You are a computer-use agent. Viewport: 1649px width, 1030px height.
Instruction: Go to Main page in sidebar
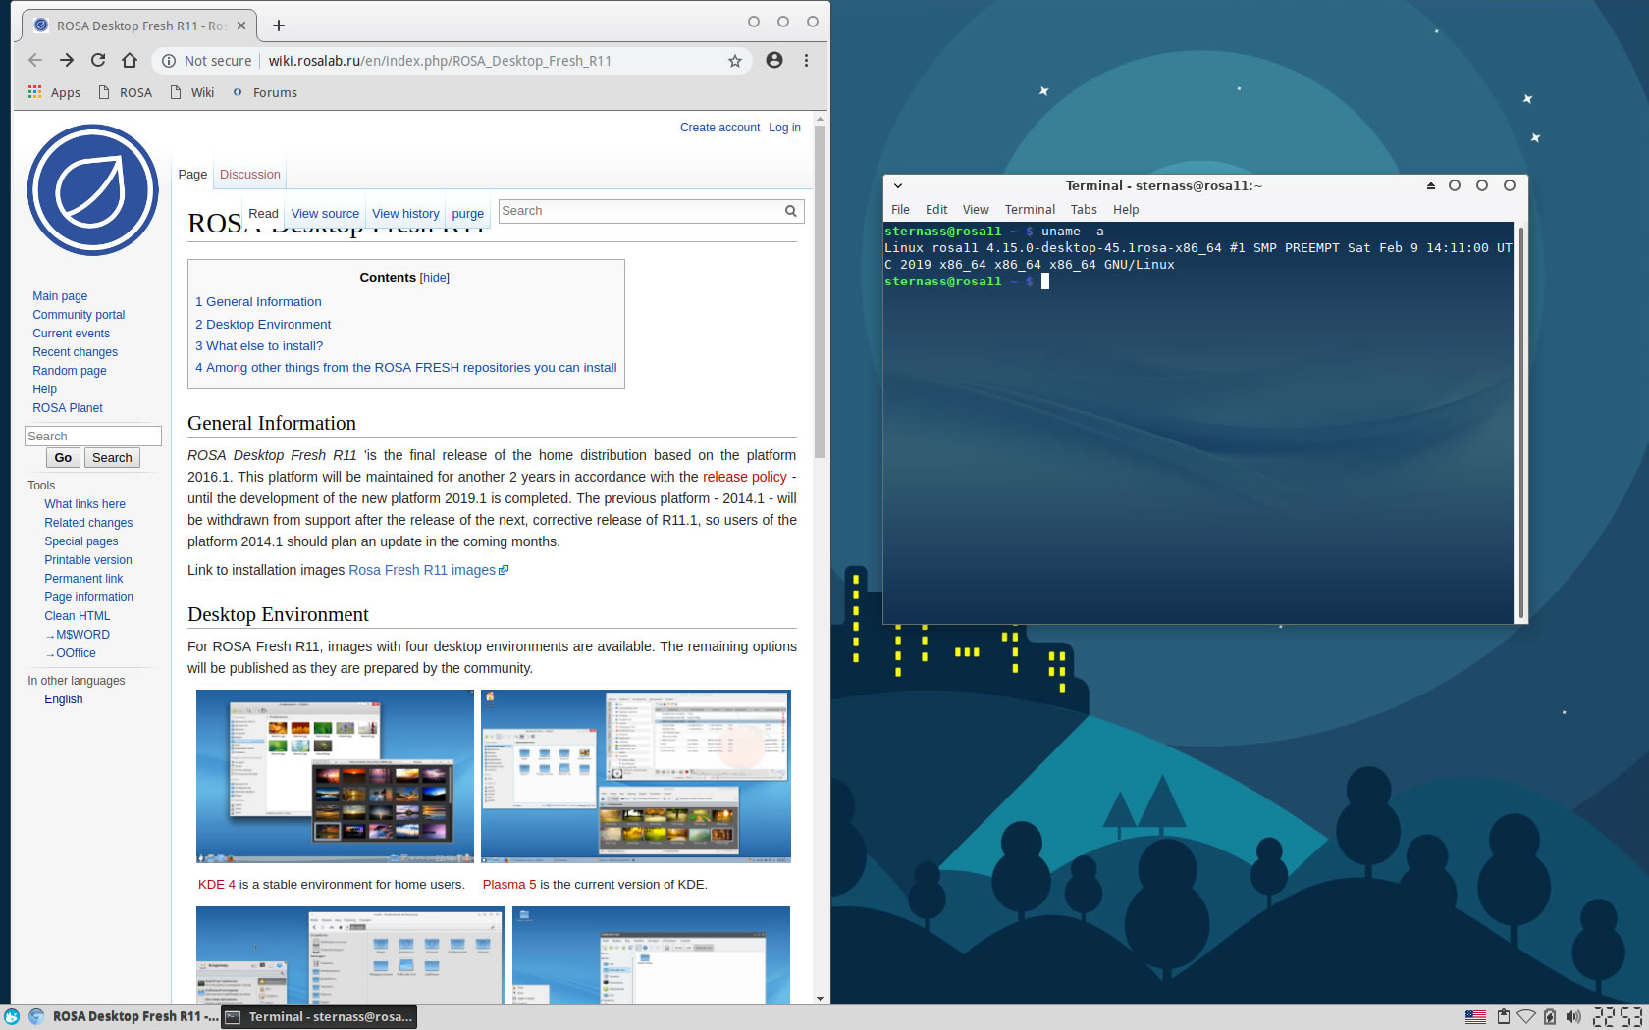tap(60, 296)
